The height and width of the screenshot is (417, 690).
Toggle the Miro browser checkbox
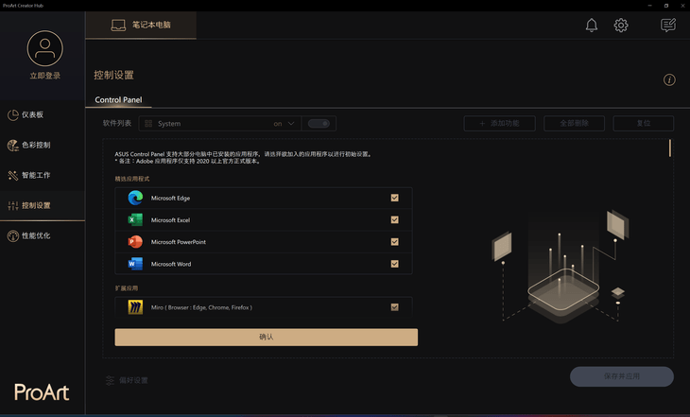tap(394, 307)
